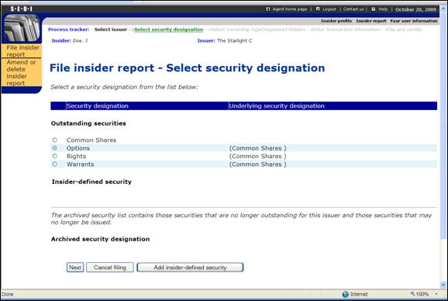The image size is (448, 301).
Task: Click the Help question mark icon
Action: click(373, 9)
